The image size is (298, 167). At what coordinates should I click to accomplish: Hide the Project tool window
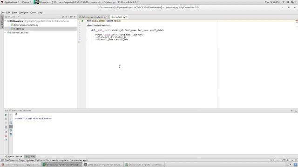pyautogui.click(x=74, y=17)
